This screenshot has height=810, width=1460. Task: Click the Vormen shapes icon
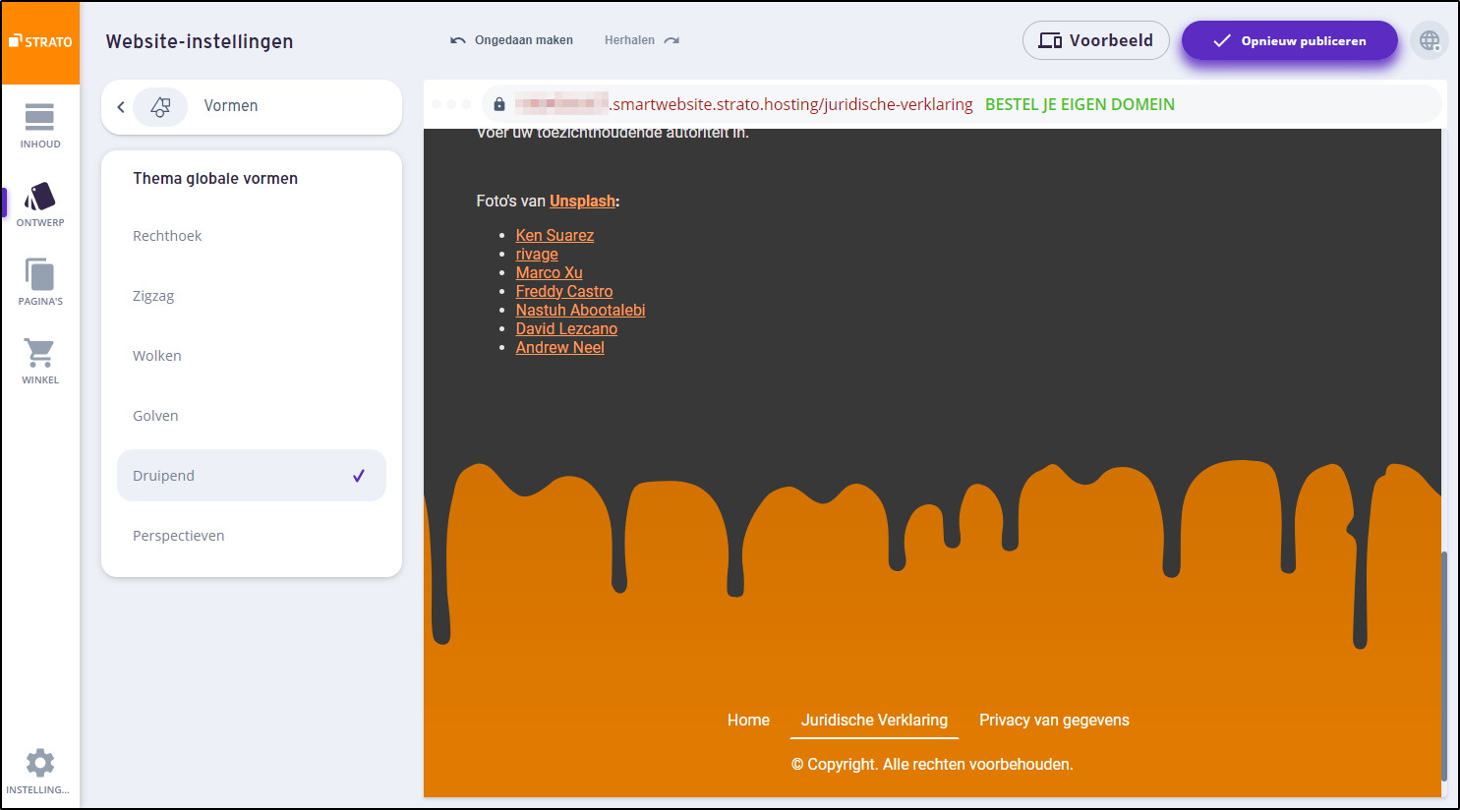point(160,107)
